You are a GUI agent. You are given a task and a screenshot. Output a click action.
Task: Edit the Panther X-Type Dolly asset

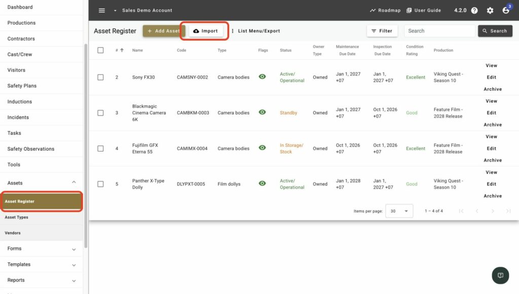pyautogui.click(x=491, y=184)
